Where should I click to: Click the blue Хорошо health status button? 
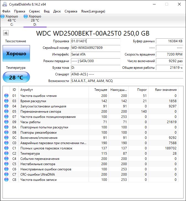[16, 54]
